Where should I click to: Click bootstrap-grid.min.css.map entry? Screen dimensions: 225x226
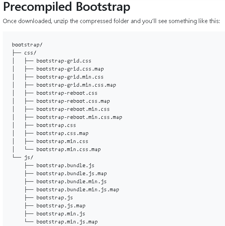[x=76, y=85]
